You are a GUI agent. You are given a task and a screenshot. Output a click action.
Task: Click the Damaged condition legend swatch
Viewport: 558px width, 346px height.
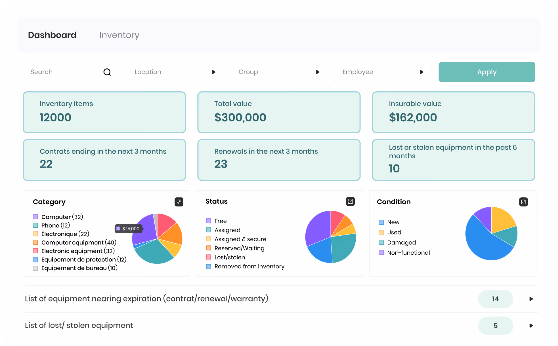[x=381, y=242]
